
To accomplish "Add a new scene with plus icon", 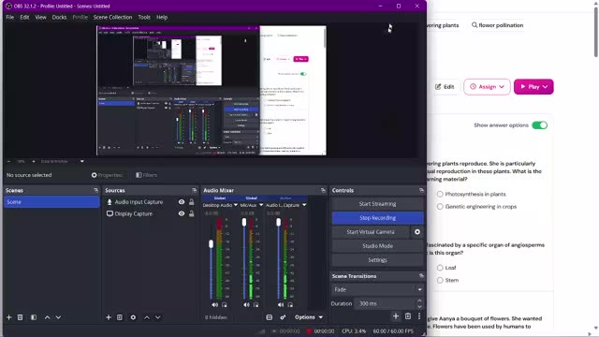I will coord(8,317).
